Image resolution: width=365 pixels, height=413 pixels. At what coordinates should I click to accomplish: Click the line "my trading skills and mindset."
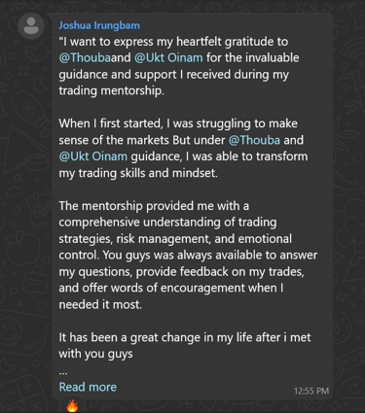tap(138, 173)
